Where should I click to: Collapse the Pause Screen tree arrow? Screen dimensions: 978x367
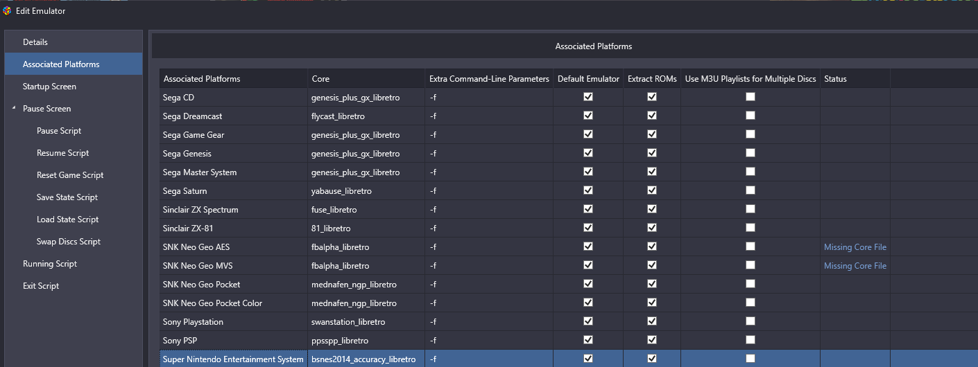point(14,109)
